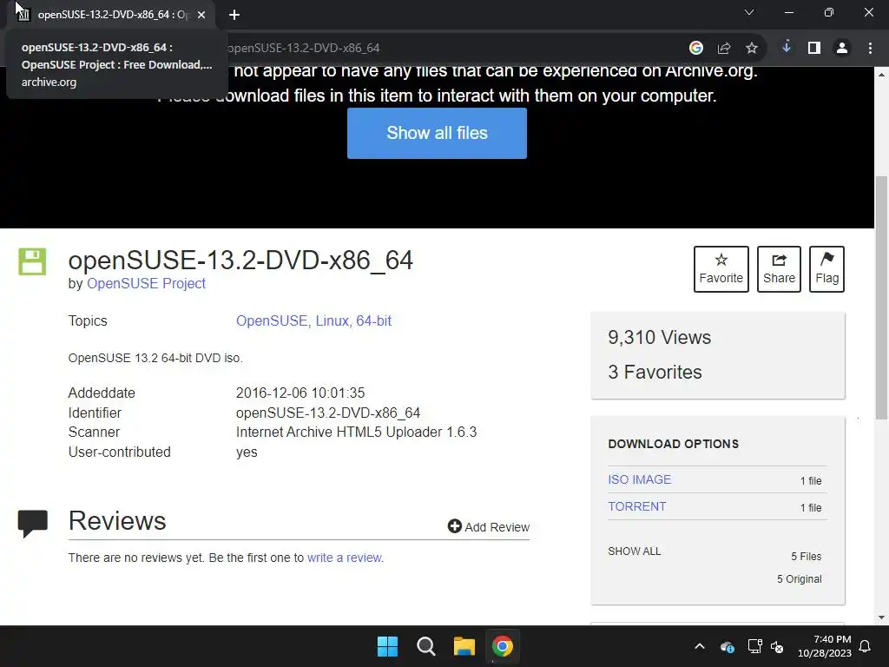
Task: Download the TORRENT file
Action: tap(636, 506)
